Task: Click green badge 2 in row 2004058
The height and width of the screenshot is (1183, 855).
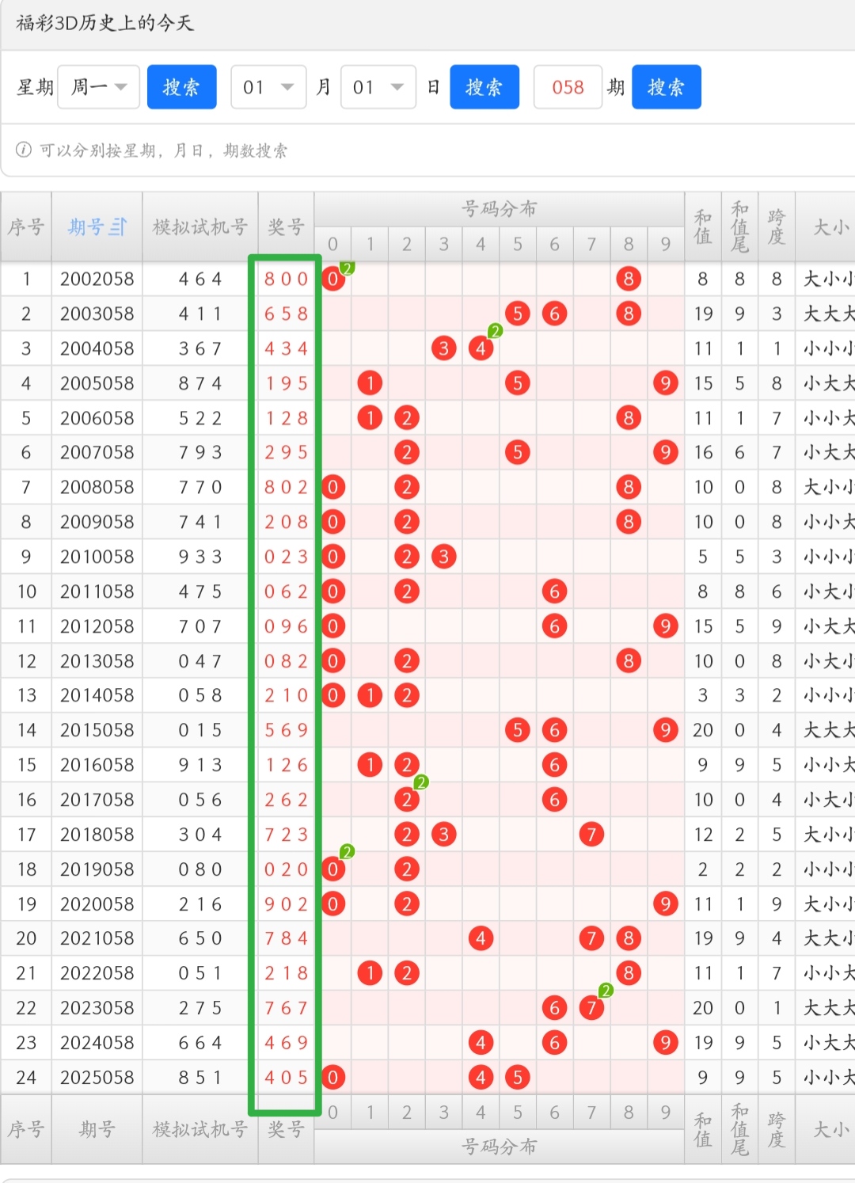Action: (x=495, y=331)
